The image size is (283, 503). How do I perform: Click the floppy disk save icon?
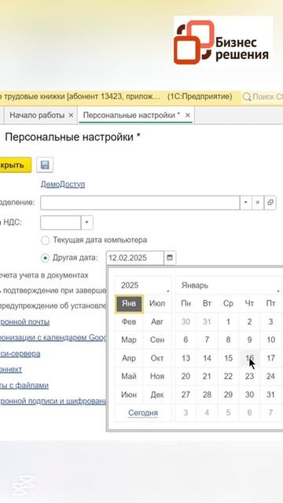(x=45, y=165)
